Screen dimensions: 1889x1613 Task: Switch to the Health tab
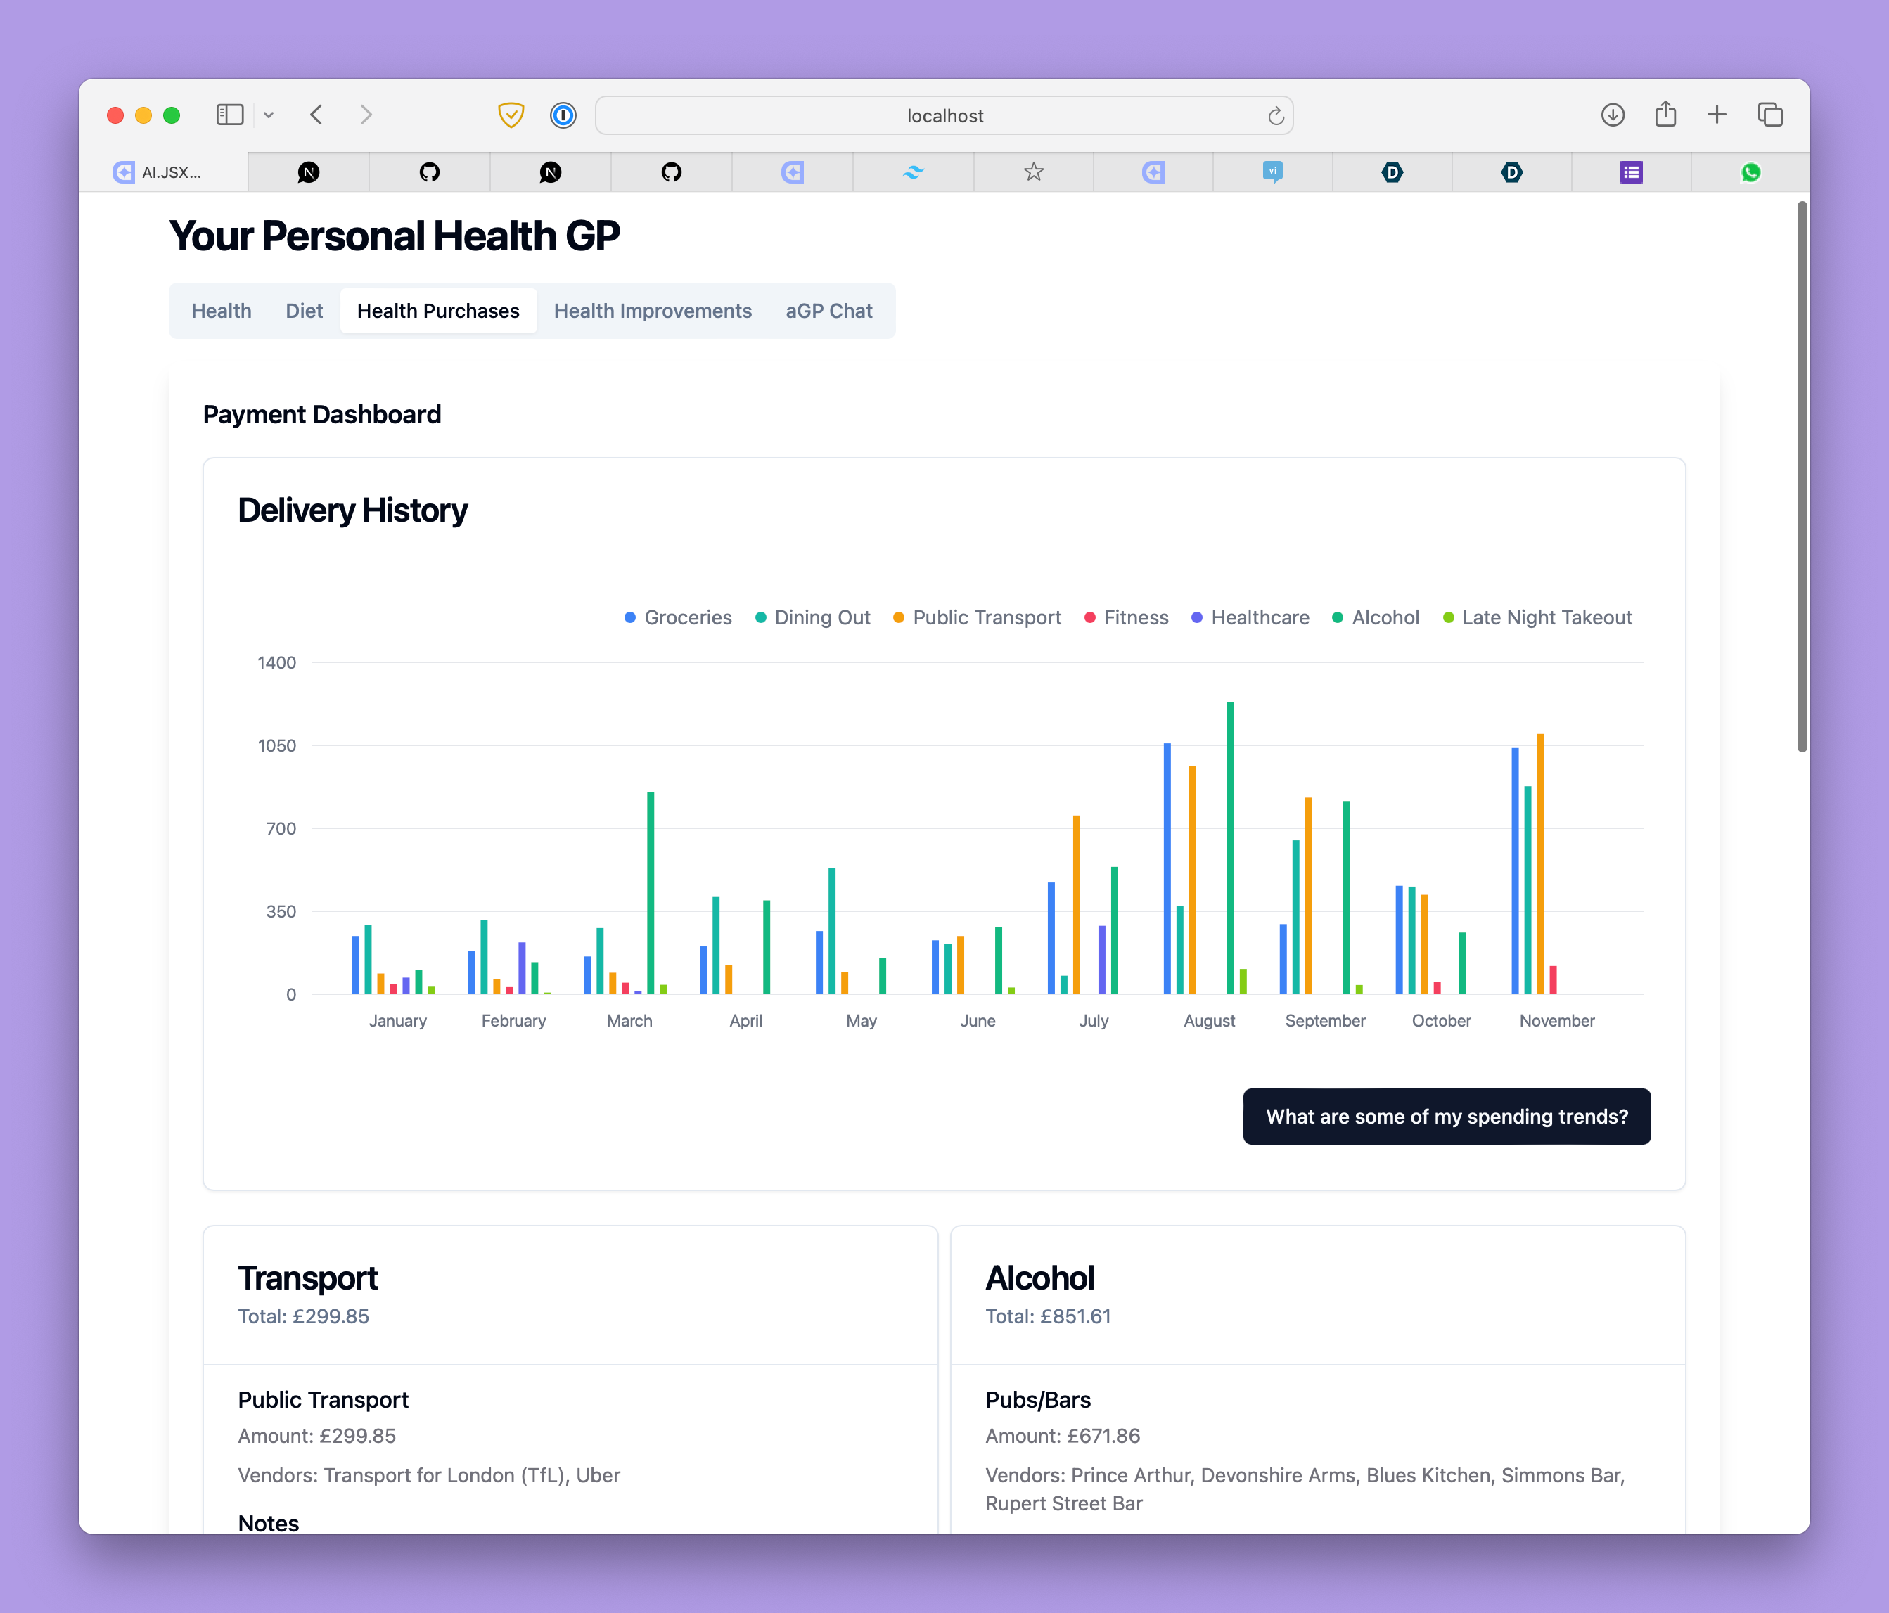222,311
